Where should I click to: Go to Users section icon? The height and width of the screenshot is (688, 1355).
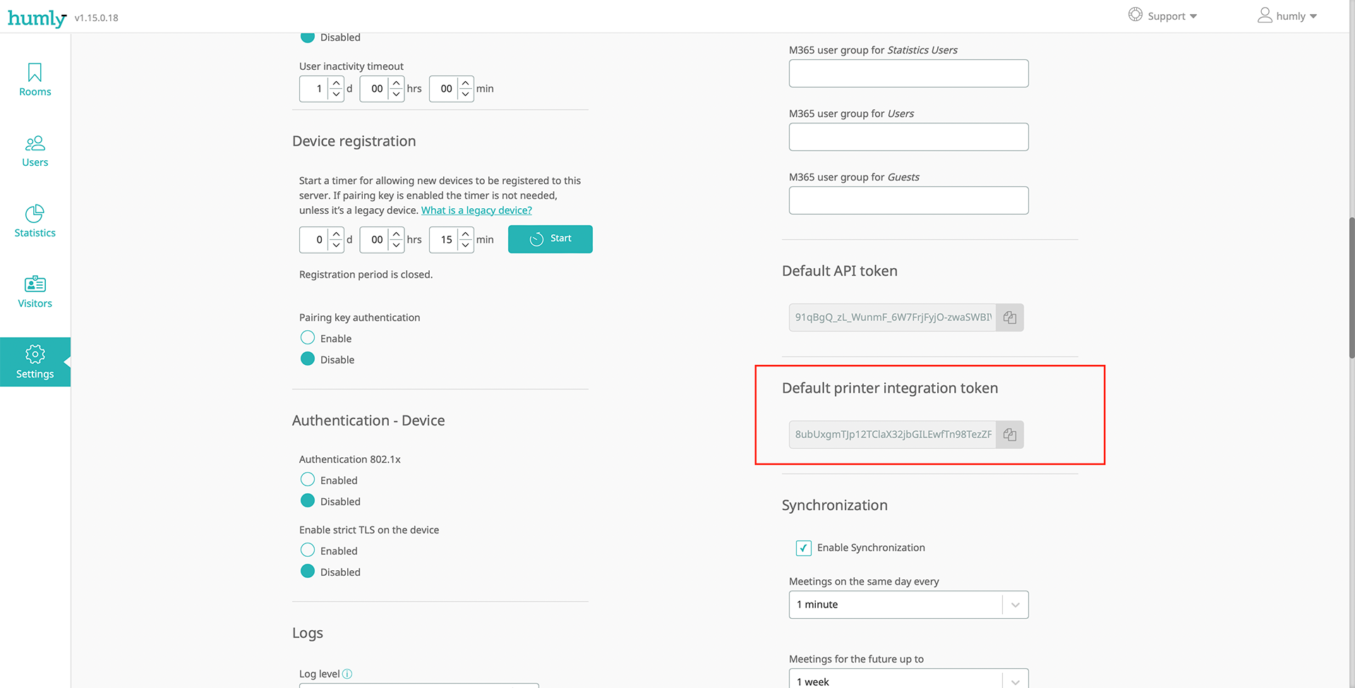35,143
